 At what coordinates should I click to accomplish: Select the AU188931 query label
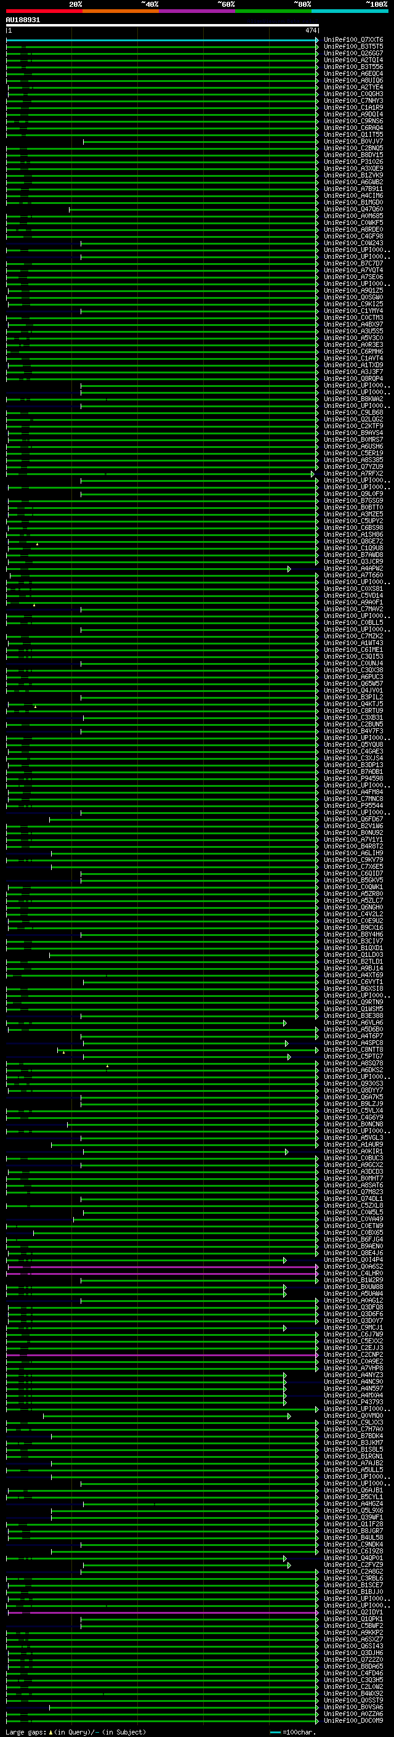point(23,20)
